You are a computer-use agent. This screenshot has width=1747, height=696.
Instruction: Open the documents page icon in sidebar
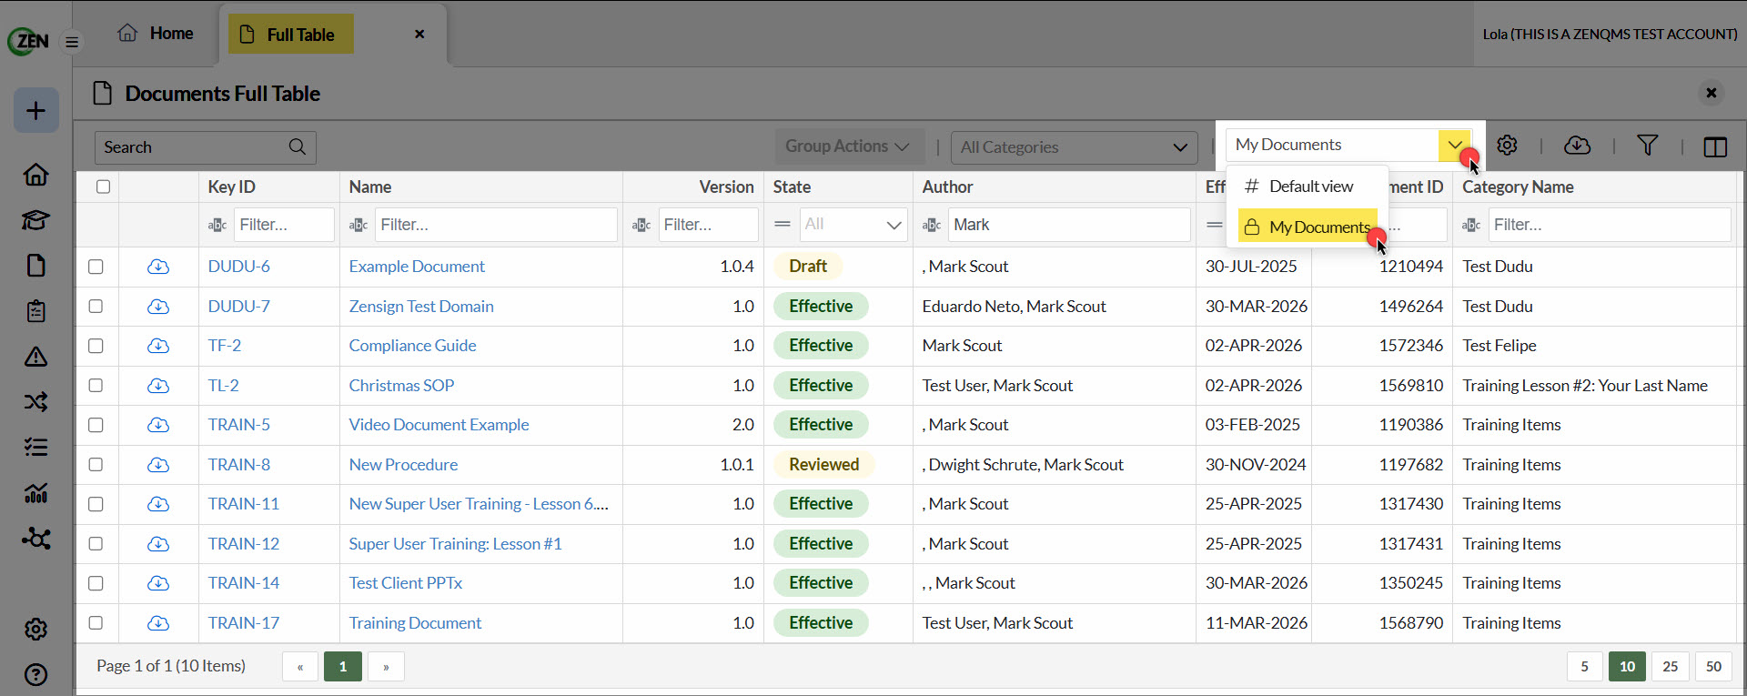(36, 266)
